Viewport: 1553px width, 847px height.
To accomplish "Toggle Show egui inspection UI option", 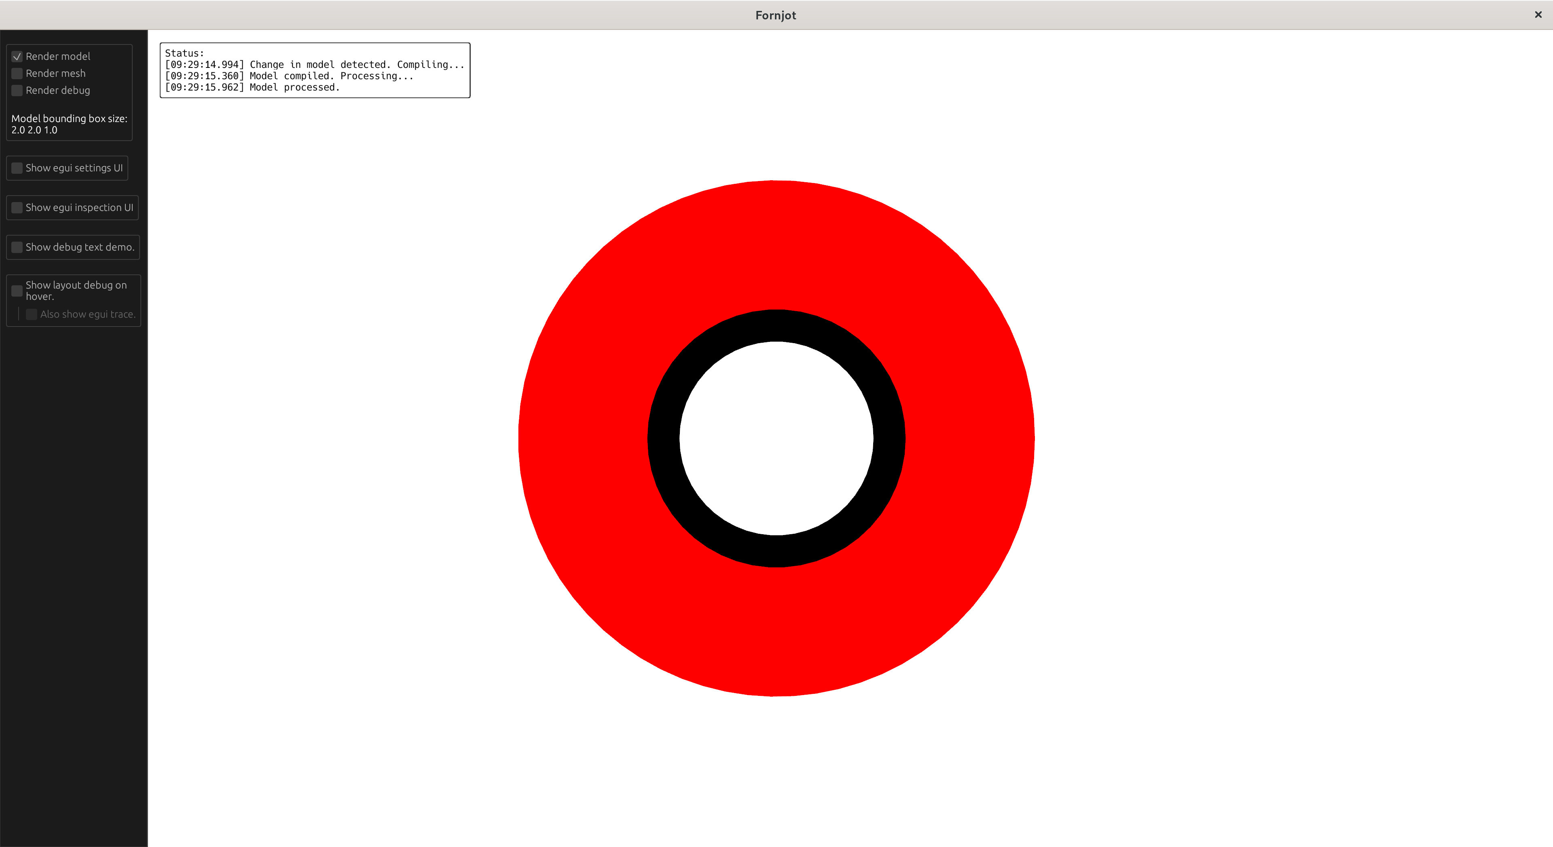I will [x=17, y=208].
